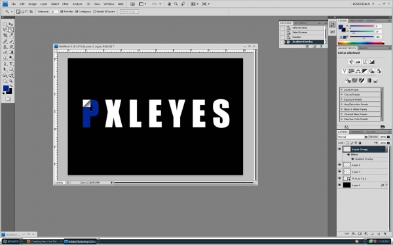Screen dimensions: 393x245
Task: Select the Pen tool
Action: 5,64
